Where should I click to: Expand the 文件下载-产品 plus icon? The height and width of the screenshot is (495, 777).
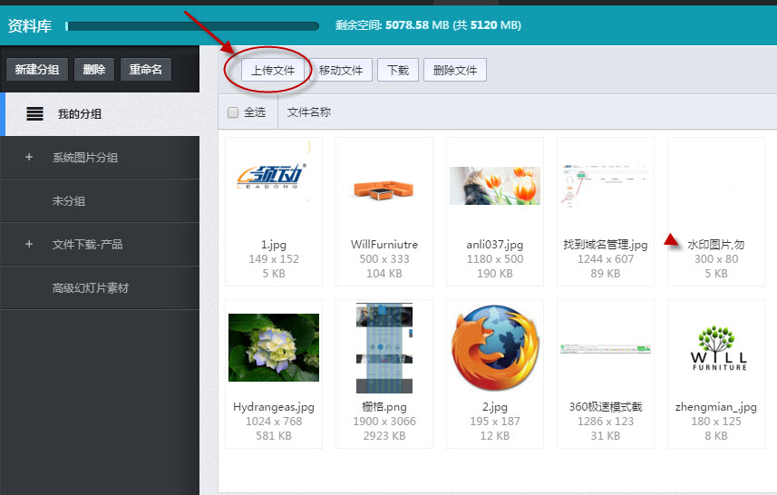tap(29, 245)
